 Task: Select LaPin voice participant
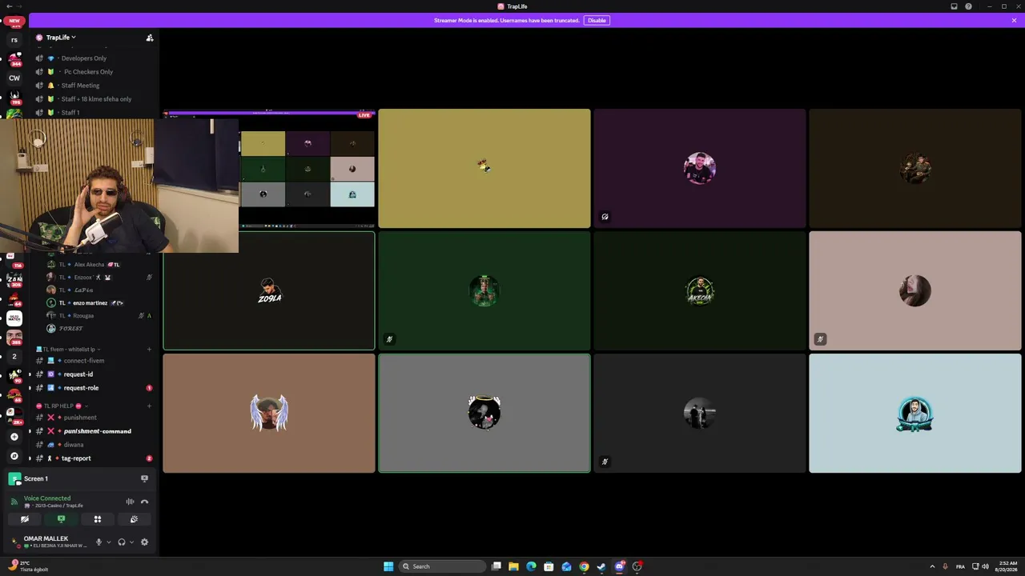click(83, 290)
